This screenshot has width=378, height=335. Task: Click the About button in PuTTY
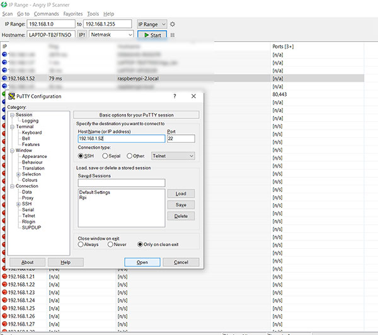27,262
